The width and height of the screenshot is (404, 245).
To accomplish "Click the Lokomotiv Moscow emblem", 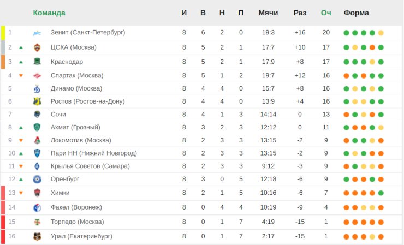I will pyautogui.click(x=37, y=140).
